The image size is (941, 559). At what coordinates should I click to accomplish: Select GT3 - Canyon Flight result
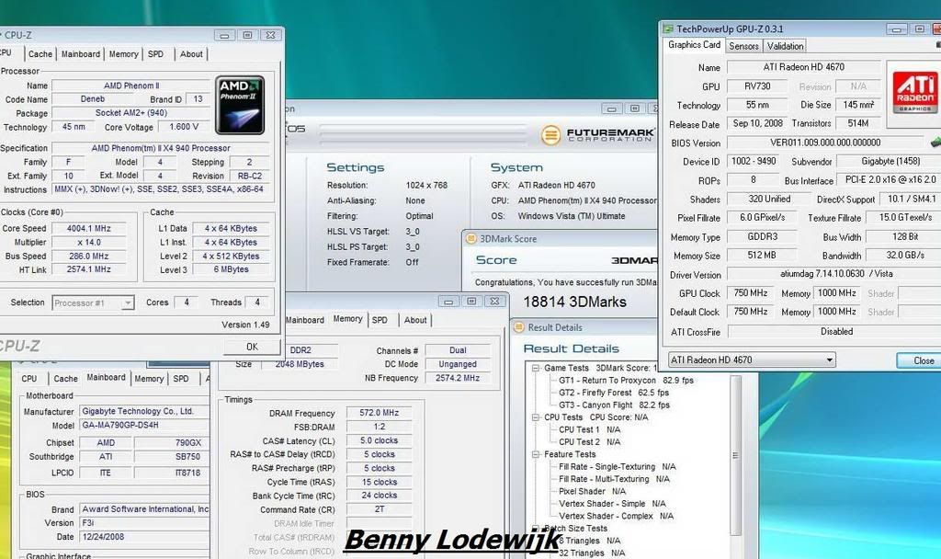coord(614,405)
